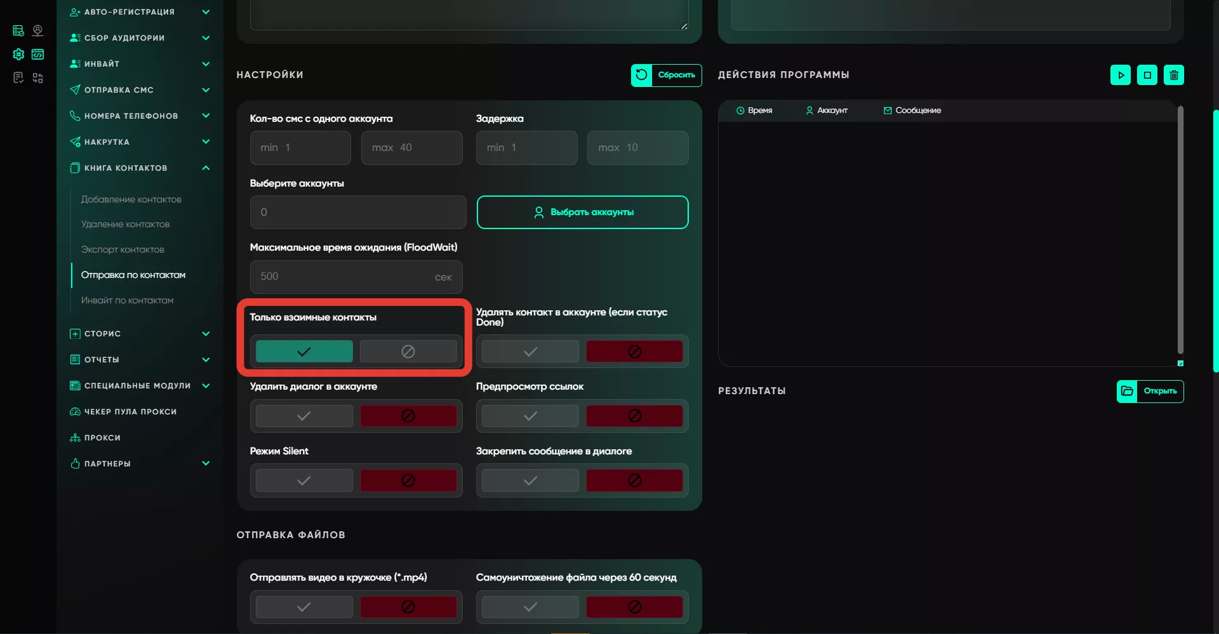The image size is (1219, 634).
Task: Expand the Отчеты chevron
Action: [206, 360]
